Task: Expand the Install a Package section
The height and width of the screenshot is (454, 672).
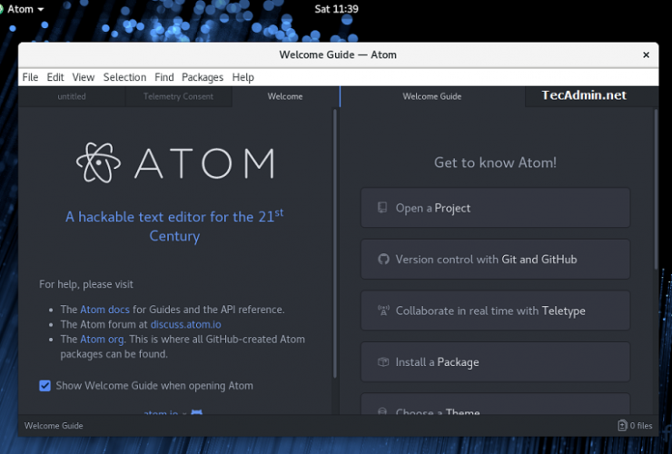Action: [x=495, y=362]
